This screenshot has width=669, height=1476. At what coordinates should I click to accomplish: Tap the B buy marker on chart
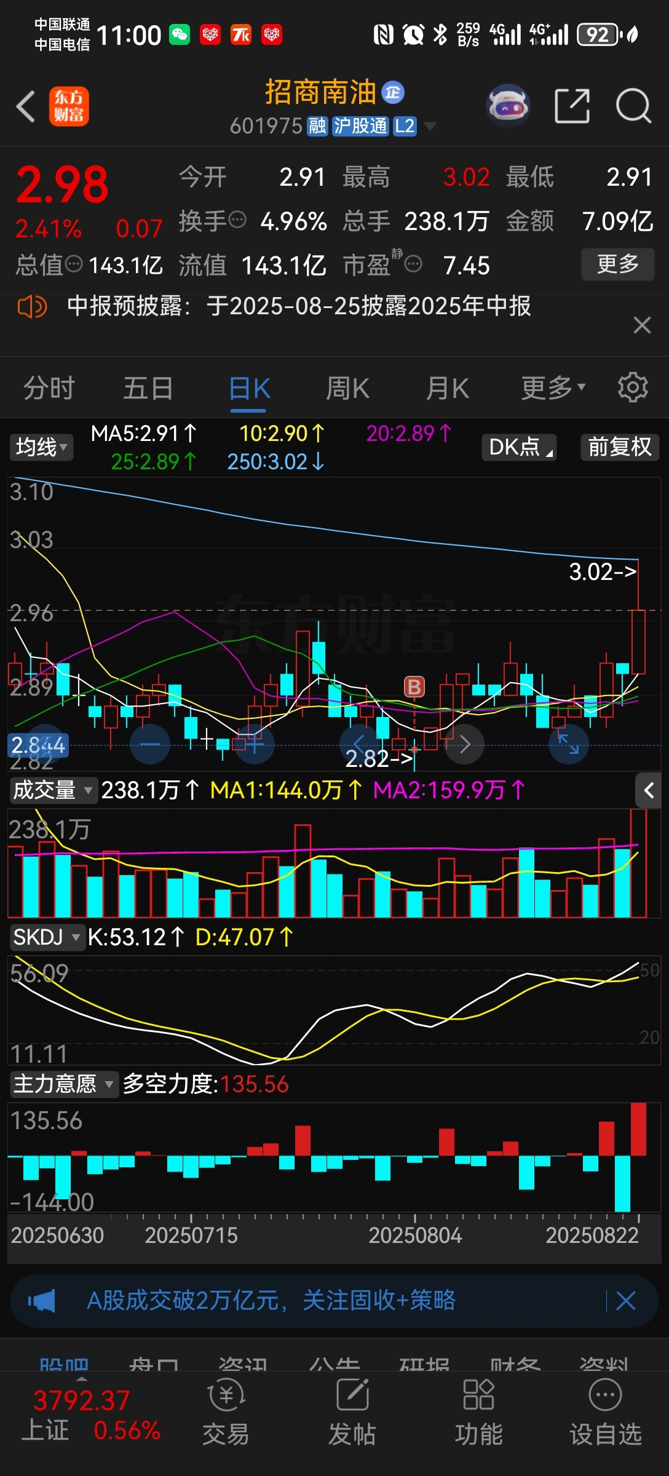pyautogui.click(x=414, y=687)
